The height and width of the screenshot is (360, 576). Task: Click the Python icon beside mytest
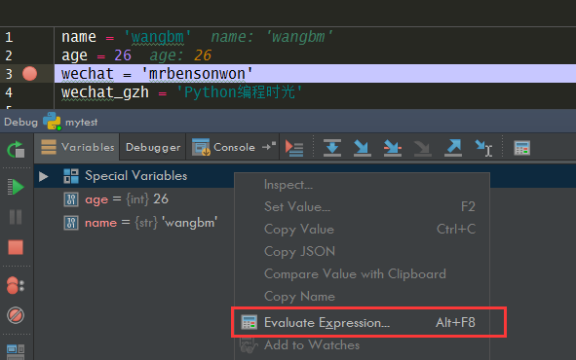(x=52, y=121)
